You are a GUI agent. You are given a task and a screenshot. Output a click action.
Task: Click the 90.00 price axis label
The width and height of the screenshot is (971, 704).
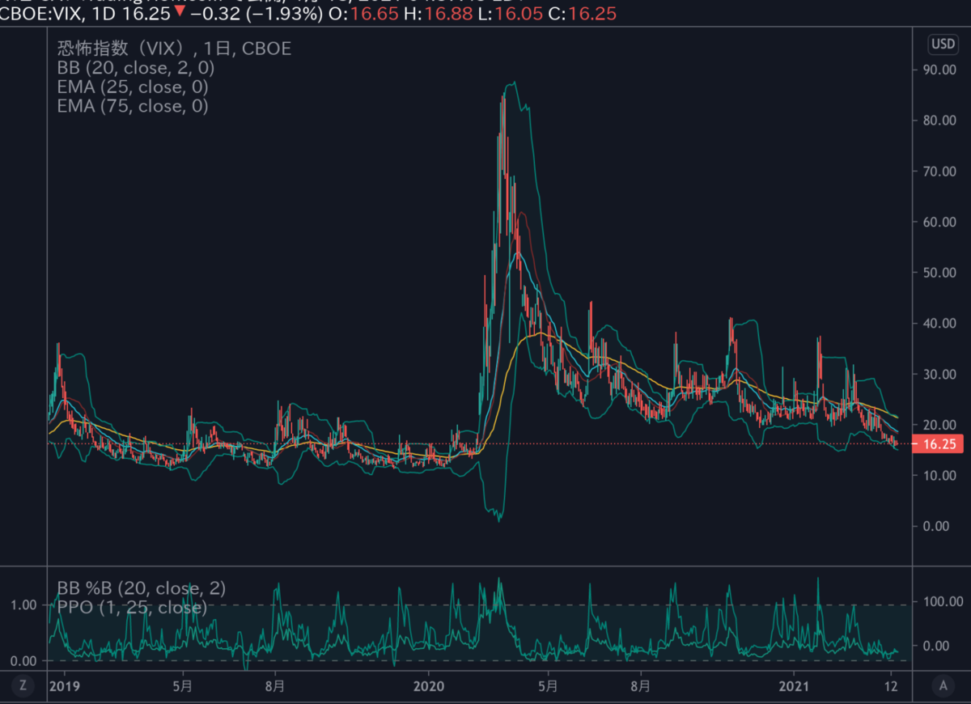(939, 70)
